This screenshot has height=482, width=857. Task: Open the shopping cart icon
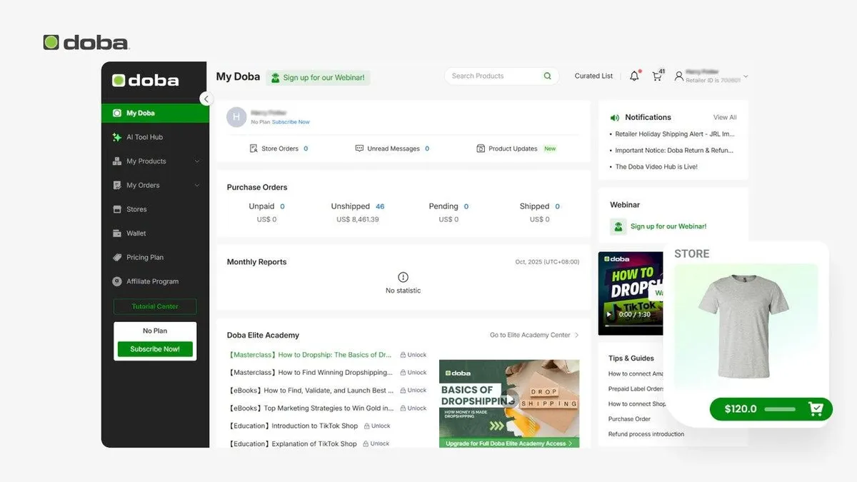(656, 76)
